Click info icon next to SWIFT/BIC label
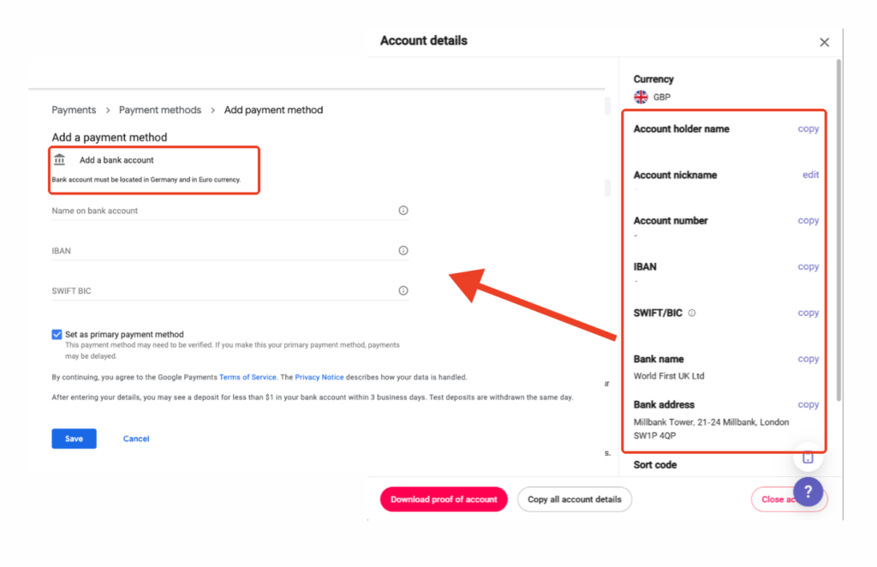Screen dimensions: 877x567 692,313
